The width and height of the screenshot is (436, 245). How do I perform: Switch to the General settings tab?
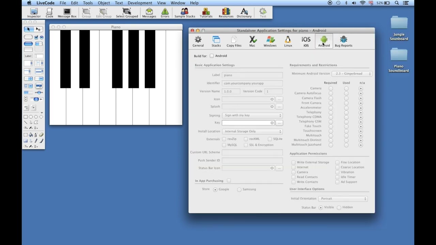[198, 42]
